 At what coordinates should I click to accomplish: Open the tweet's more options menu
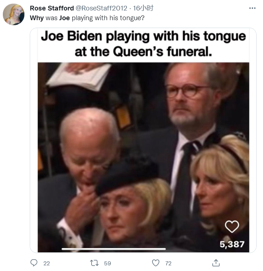coord(252,8)
